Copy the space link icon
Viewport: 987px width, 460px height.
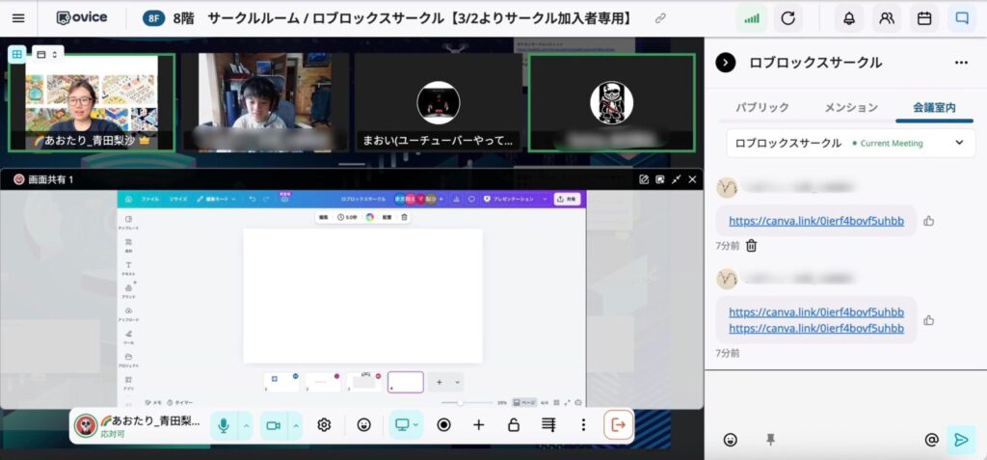660,18
